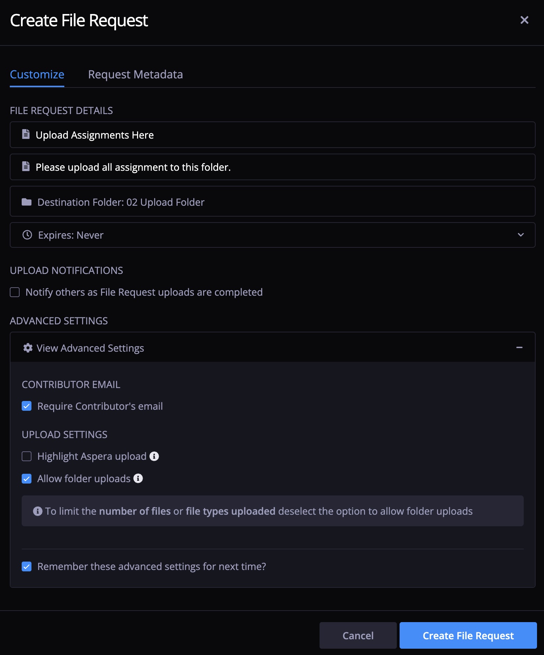Click the document icon beside the description field
This screenshot has height=655, width=544.
tap(26, 166)
